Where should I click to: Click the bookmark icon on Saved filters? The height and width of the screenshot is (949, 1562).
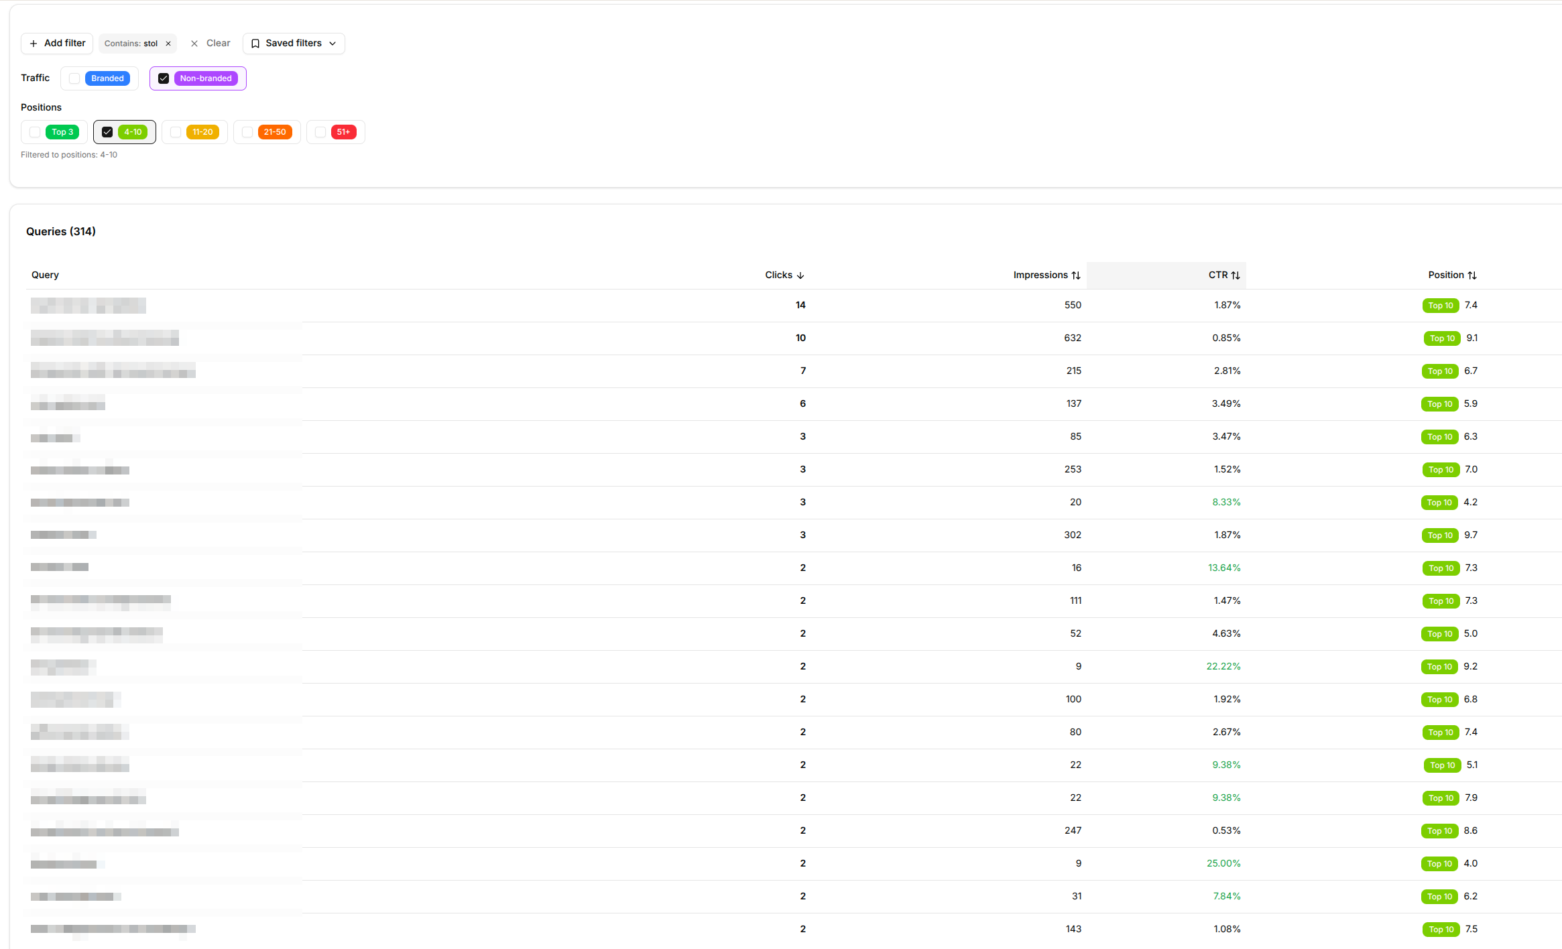coord(255,43)
